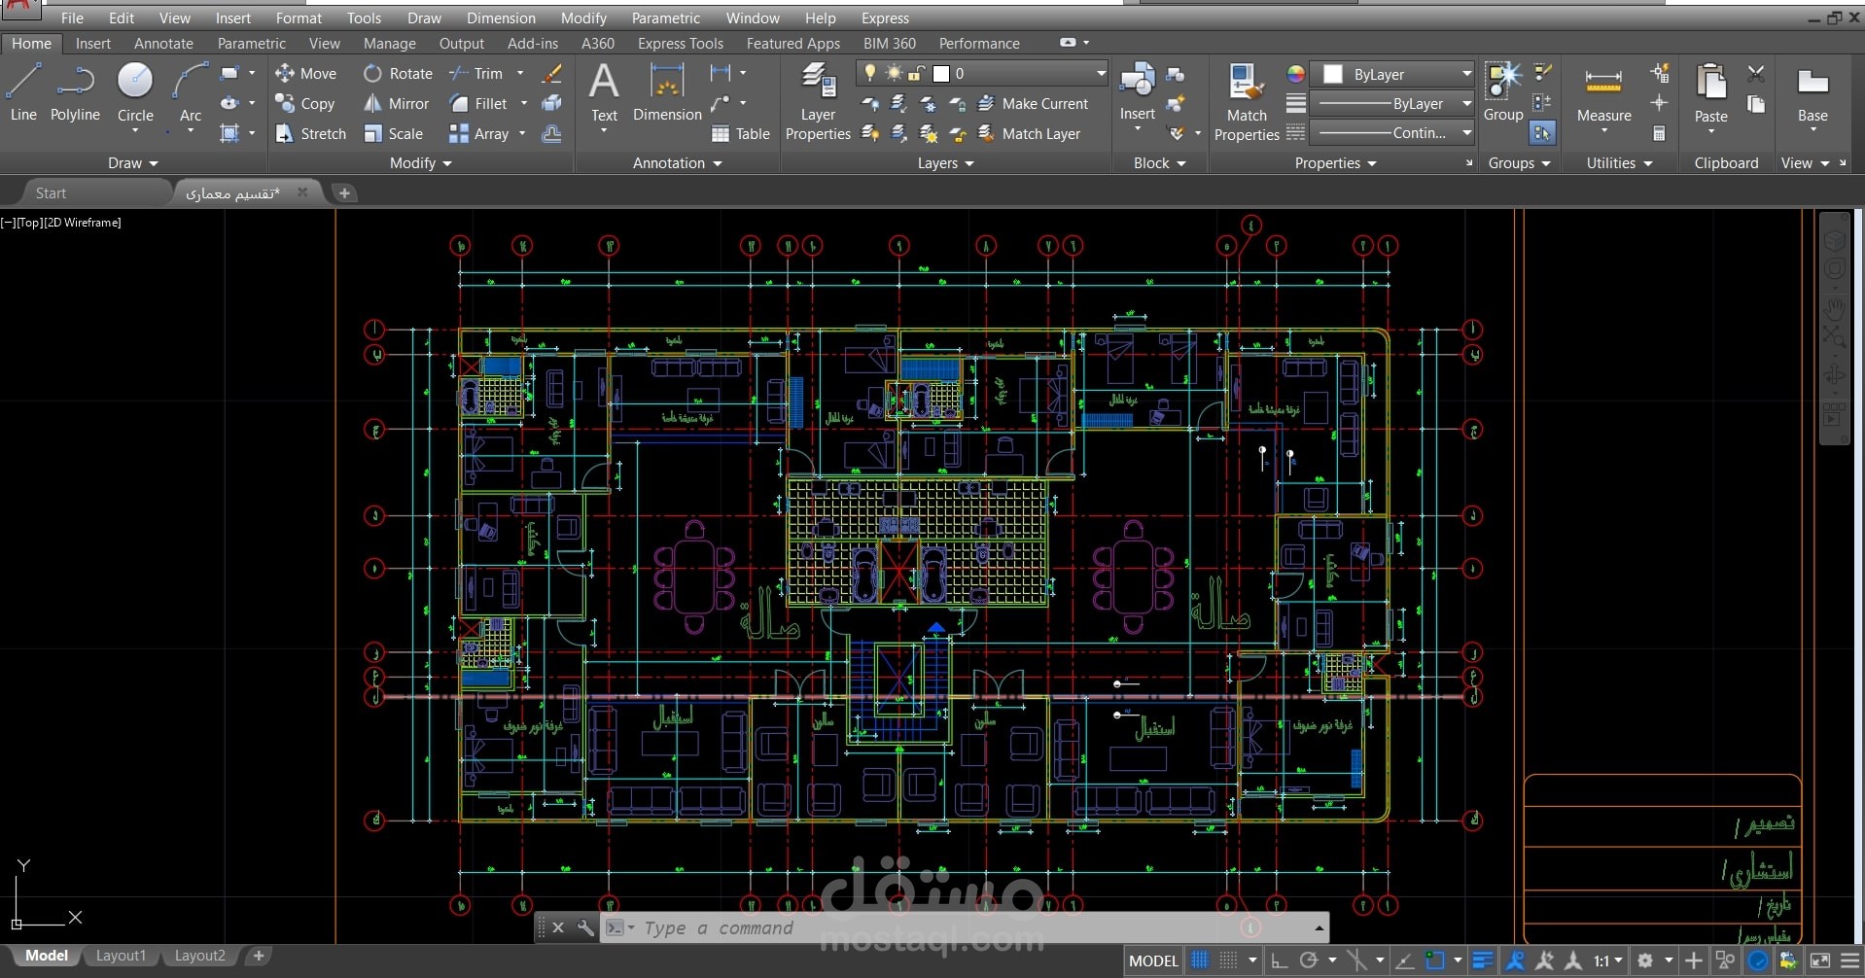Click Match Properties tool
1865x978 pixels.
tap(1247, 101)
